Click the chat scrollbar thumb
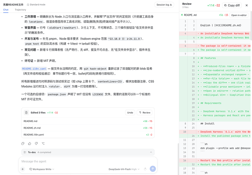 coord(178,158)
